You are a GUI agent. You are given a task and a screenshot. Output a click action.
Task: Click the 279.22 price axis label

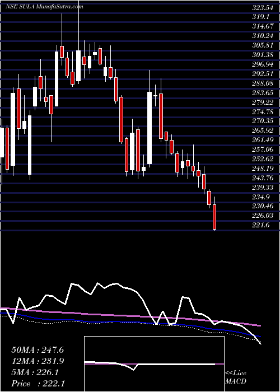(262, 102)
